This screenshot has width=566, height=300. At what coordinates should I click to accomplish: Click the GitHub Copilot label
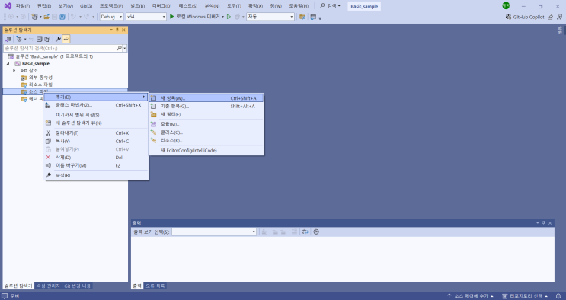pyautogui.click(x=529, y=17)
